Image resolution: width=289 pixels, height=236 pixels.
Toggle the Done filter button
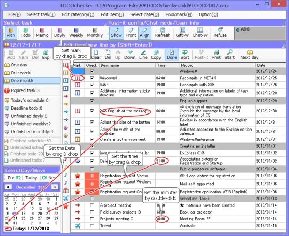[x=172, y=55]
